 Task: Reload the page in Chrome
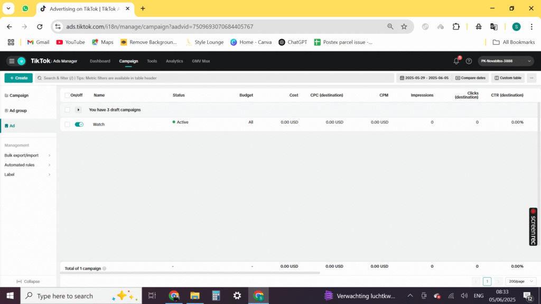point(40,26)
